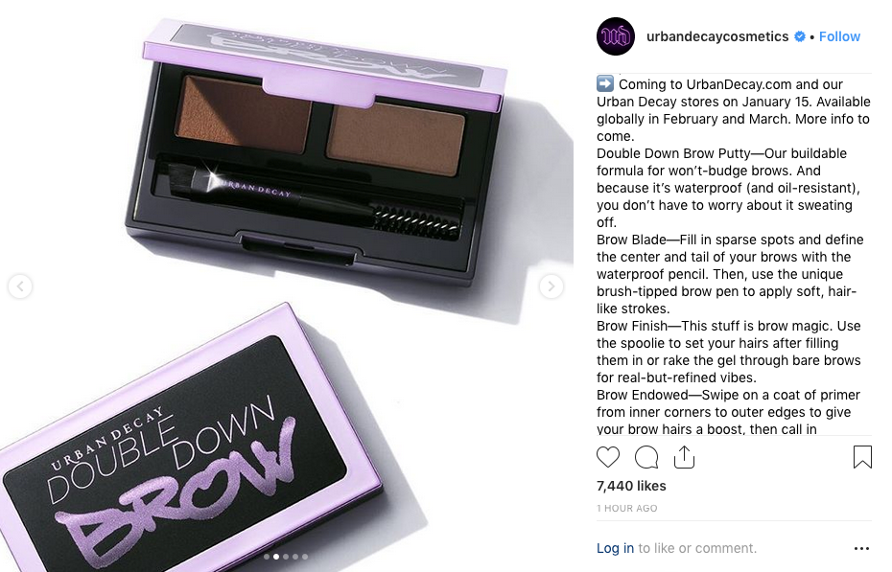This screenshot has width=892, height=572.
Task: Select the last carousel indicator dot
Action: [305, 557]
